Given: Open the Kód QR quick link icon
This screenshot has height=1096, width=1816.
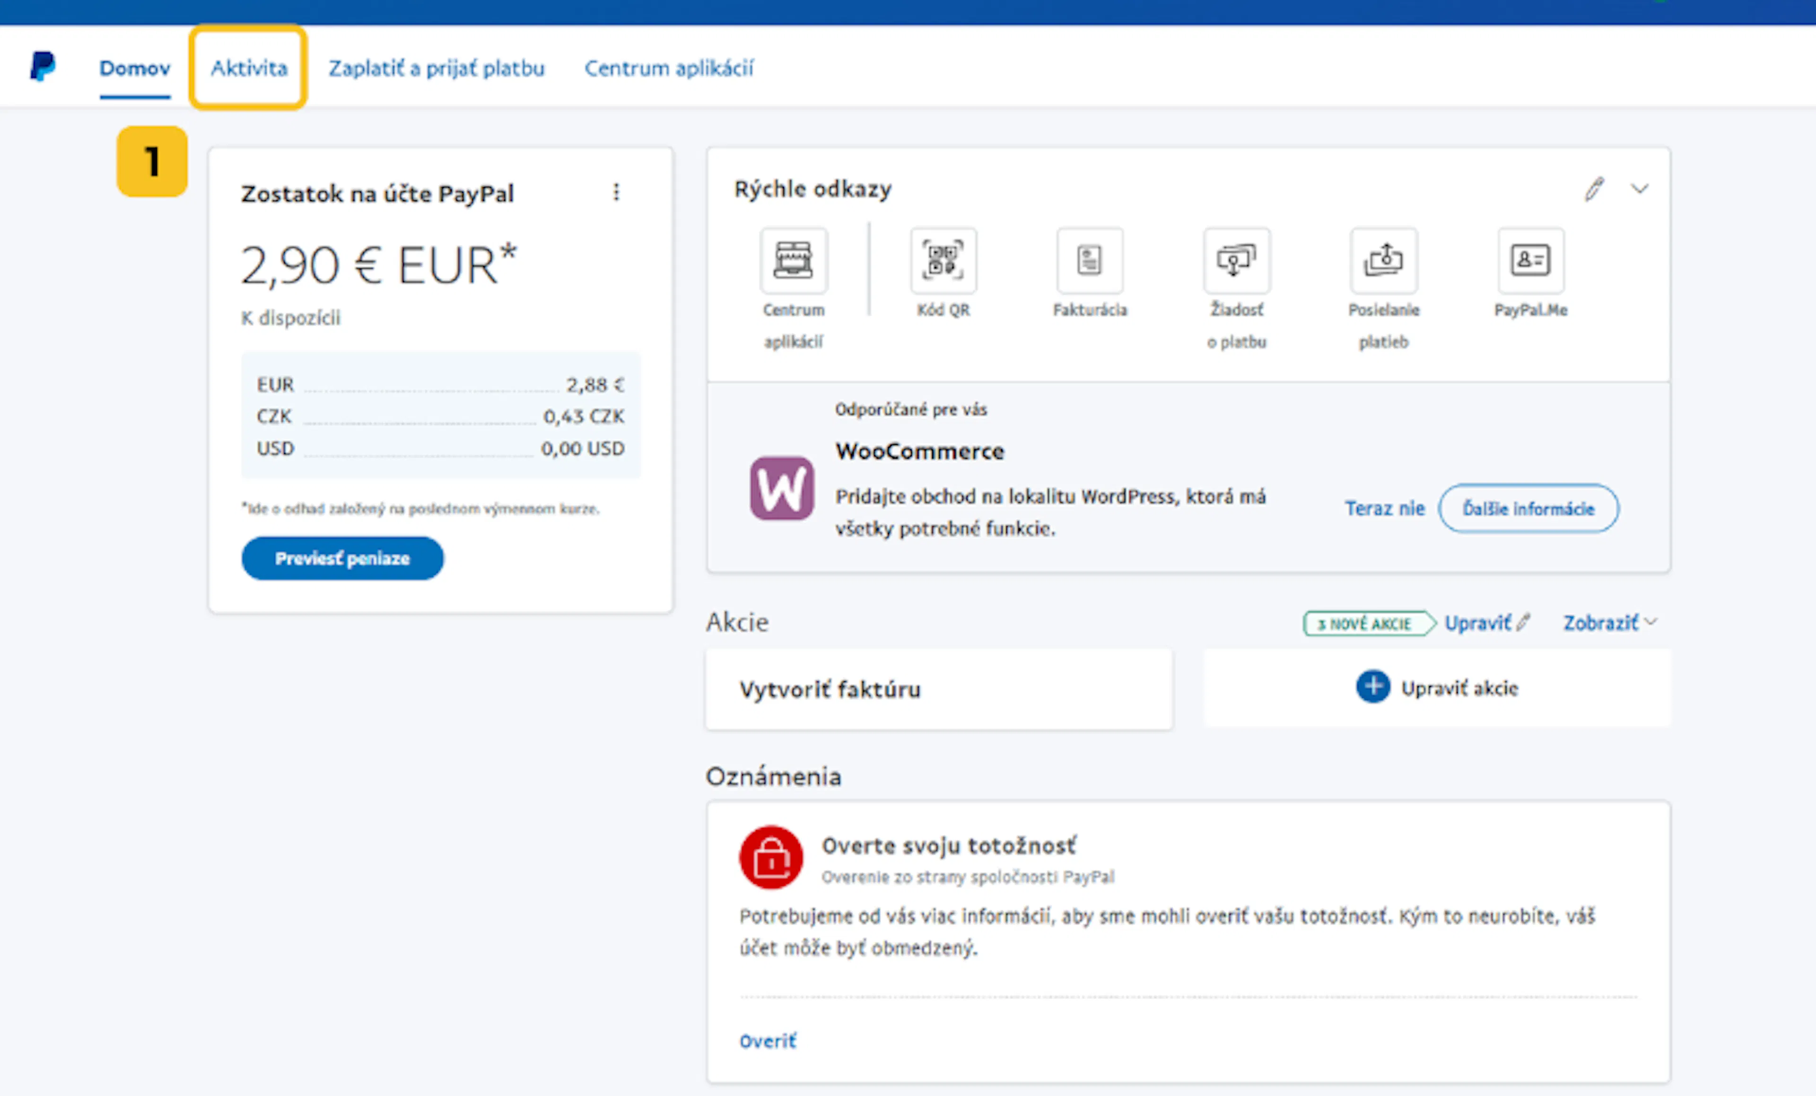Looking at the screenshot, I should click(943, 260).
